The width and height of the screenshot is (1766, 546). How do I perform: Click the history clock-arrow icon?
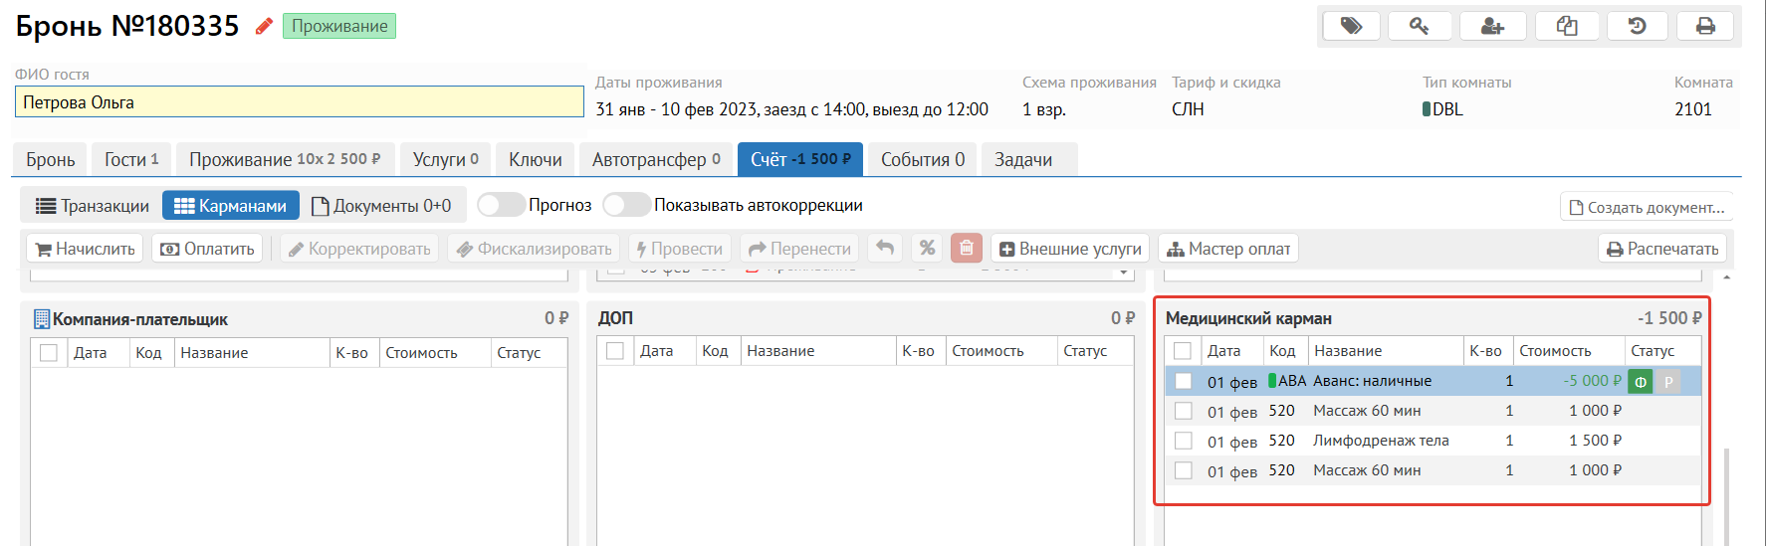click(1637, 26)
